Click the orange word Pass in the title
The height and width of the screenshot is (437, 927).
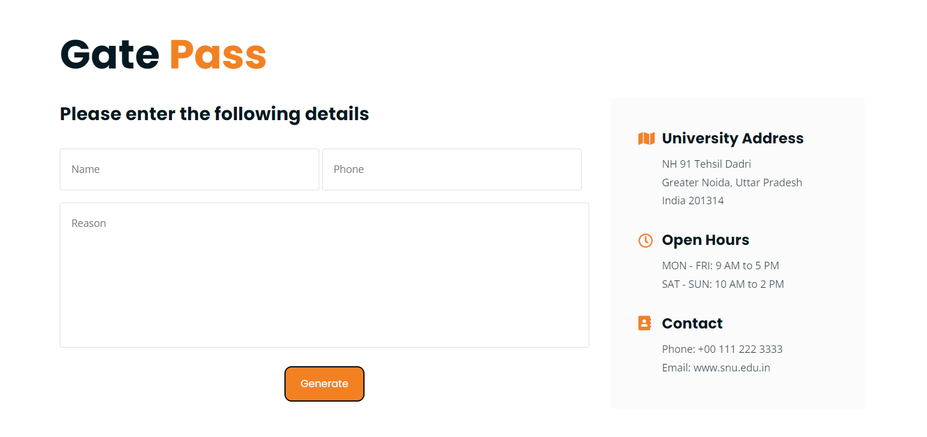217,54
